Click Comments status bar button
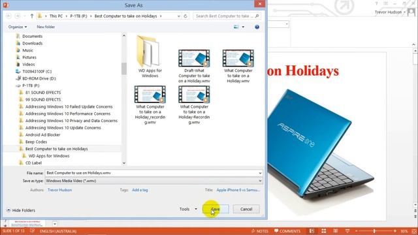Image resolution: width=418 pixels, height=235 pixels. tap(287, 231)
